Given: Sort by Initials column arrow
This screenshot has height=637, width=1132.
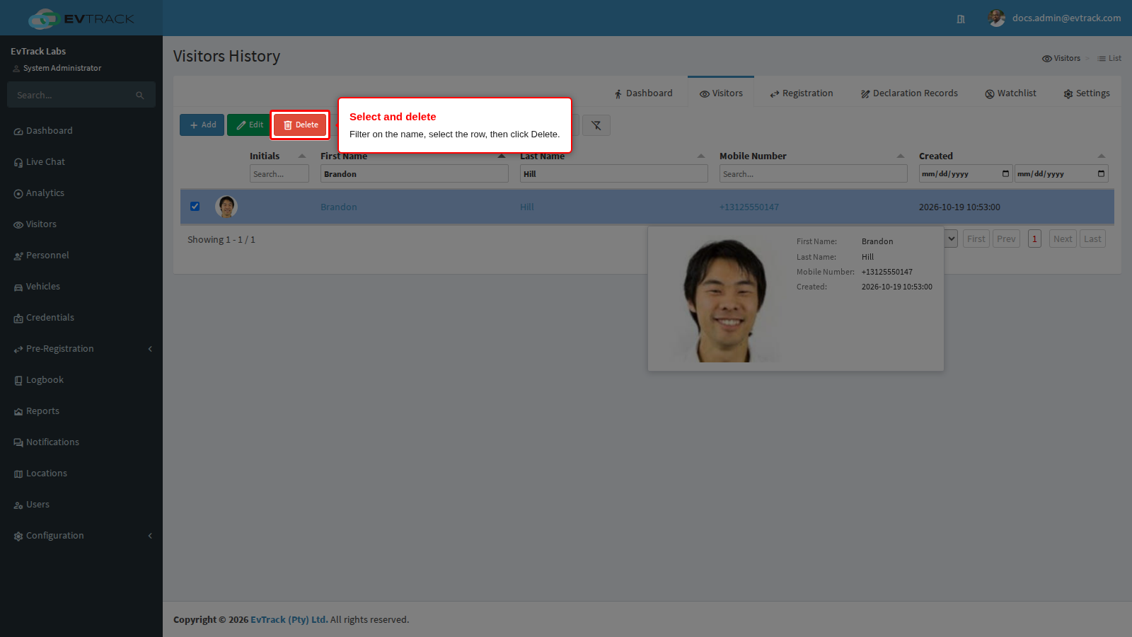Looking at the screenshot, I should [x=302, y=156].
